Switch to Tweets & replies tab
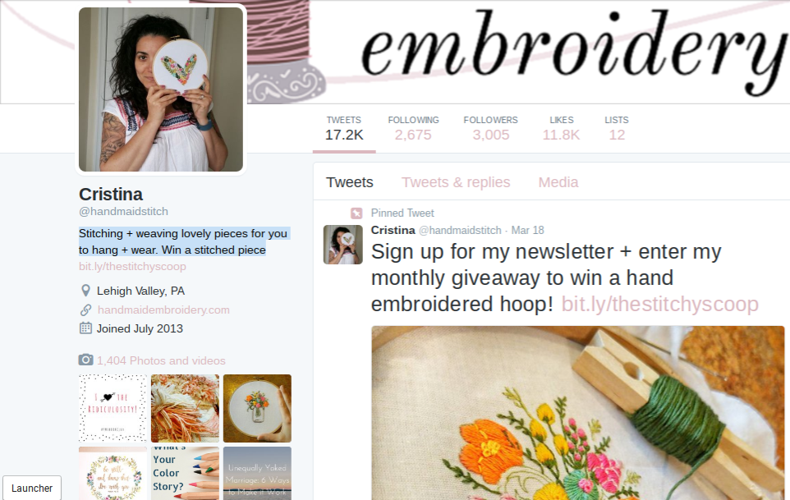790x500 pixels. (456, 182)
